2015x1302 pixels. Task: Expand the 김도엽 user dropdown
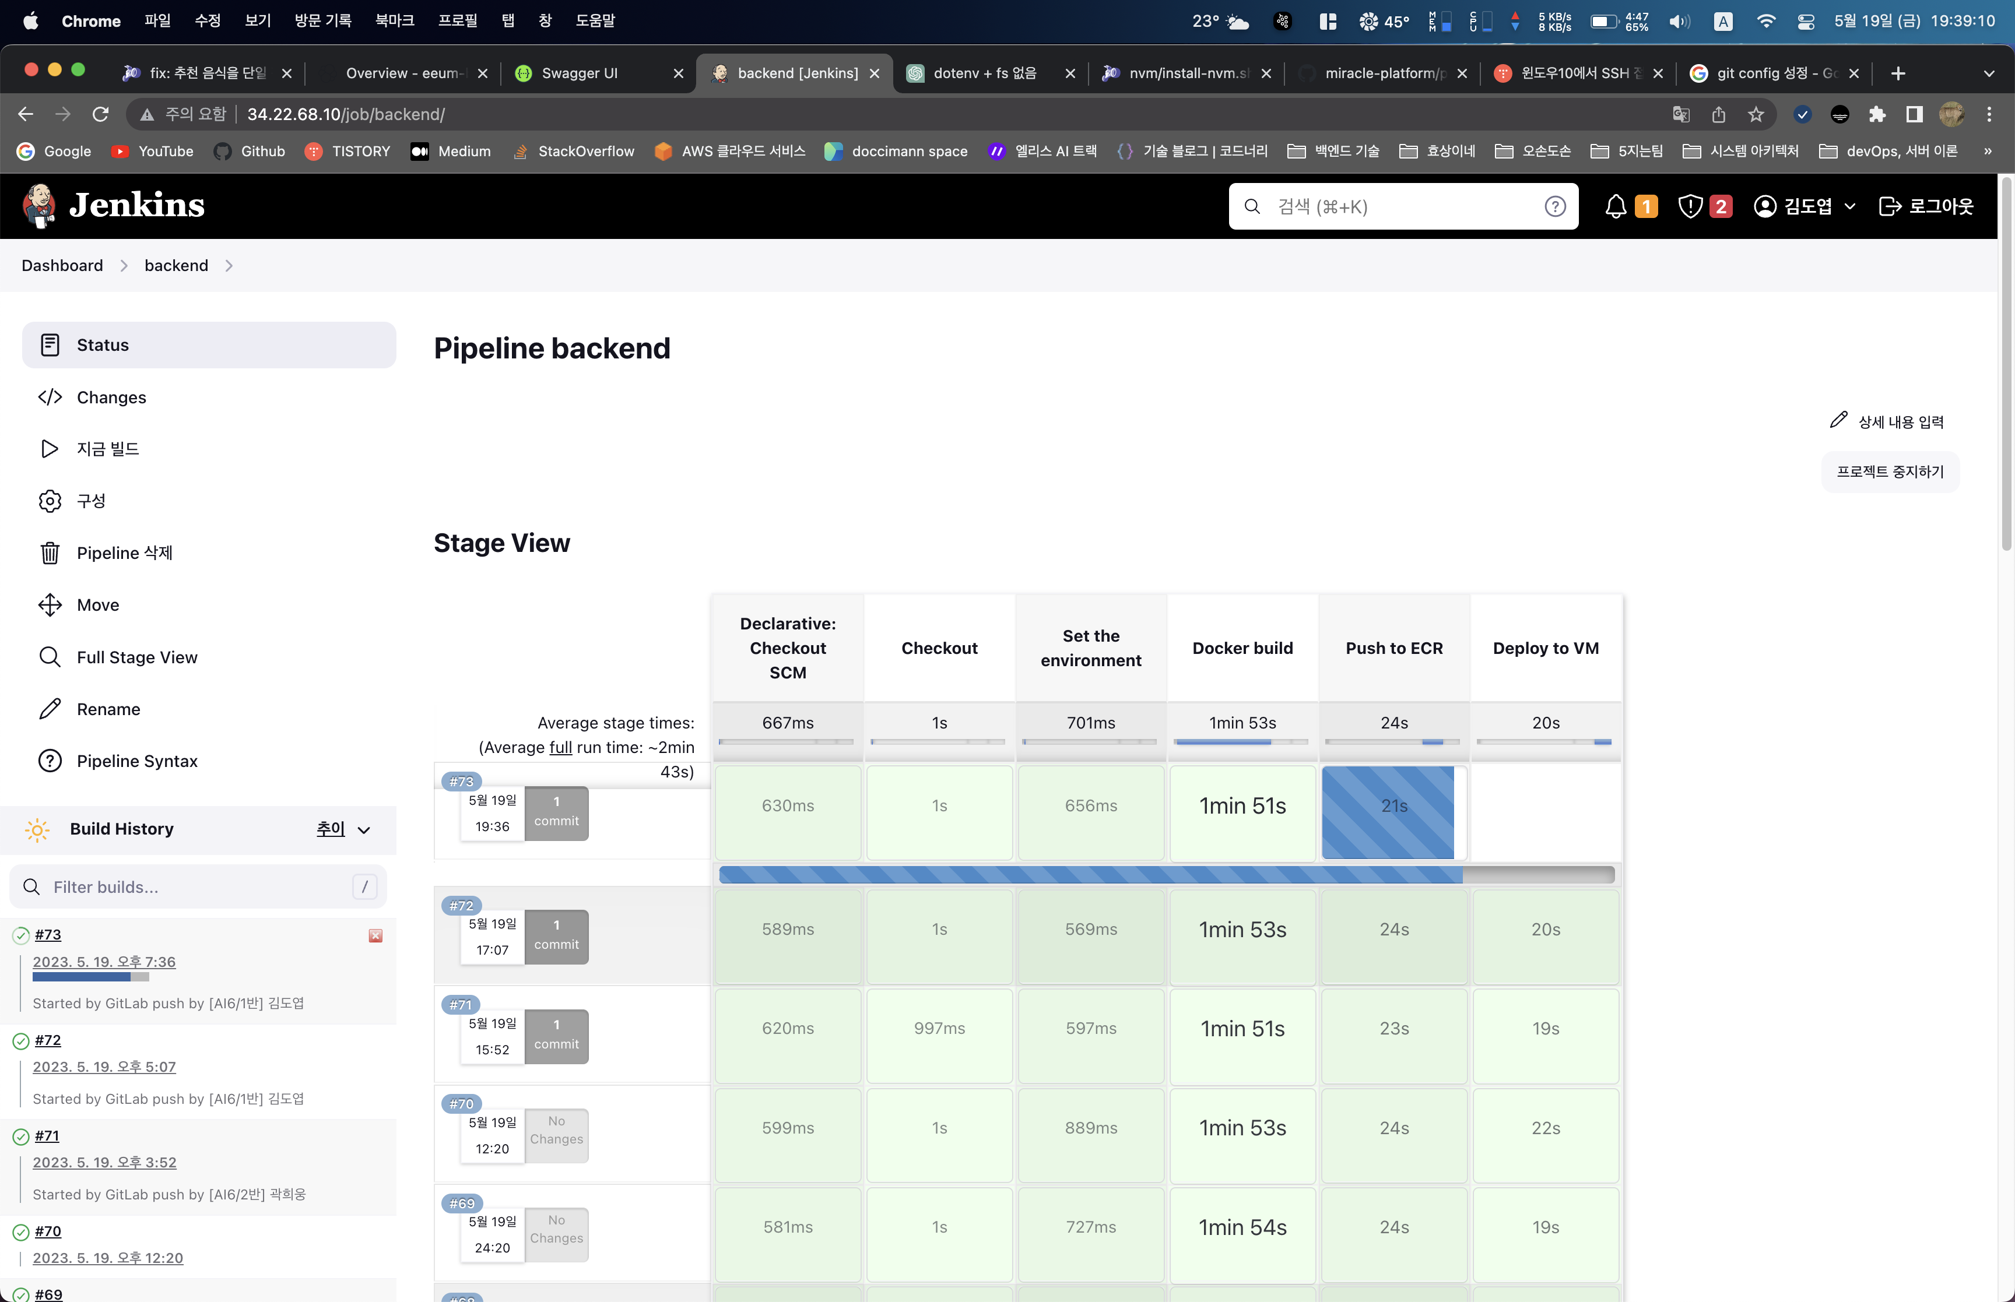tap(1849, 206)
